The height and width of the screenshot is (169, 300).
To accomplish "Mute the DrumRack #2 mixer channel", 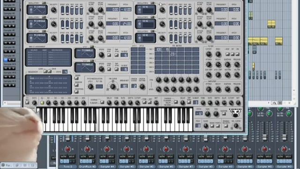I will [83, 156].
